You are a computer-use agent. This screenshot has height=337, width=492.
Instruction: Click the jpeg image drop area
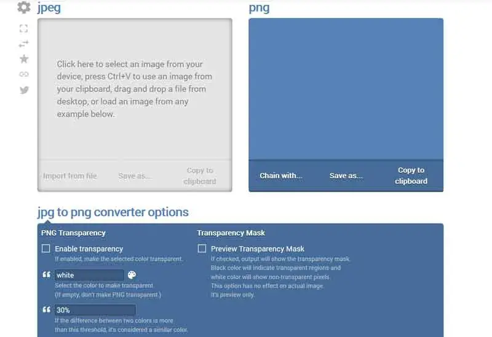135,89
